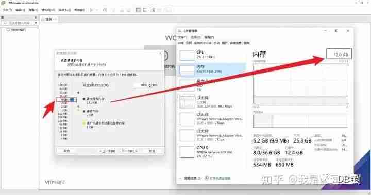Click the memory slider handle at 8 GB
Viewport: 371px width, 195px height.
coord(73,100)
